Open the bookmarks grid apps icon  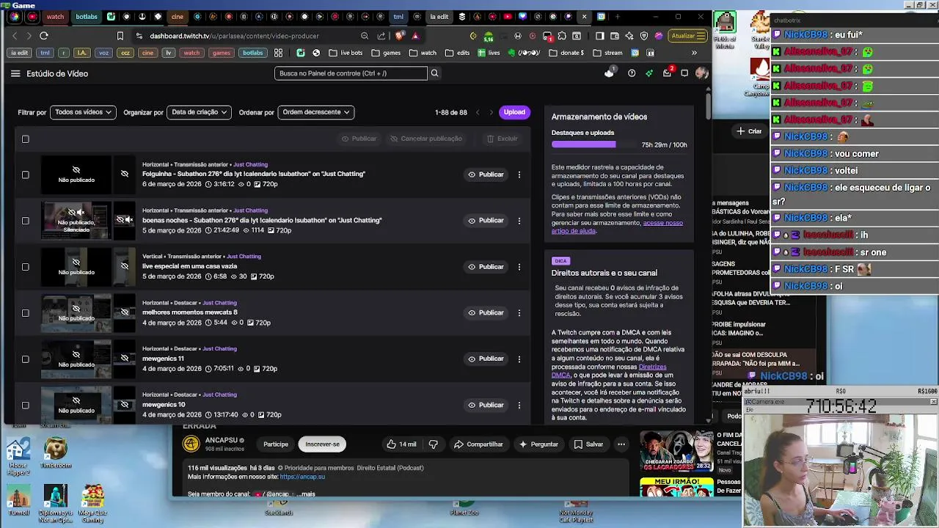(x=278, y=53)
